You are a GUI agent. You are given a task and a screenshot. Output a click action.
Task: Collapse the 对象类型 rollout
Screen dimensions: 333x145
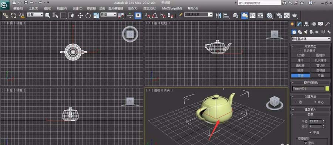click(311, 46)
